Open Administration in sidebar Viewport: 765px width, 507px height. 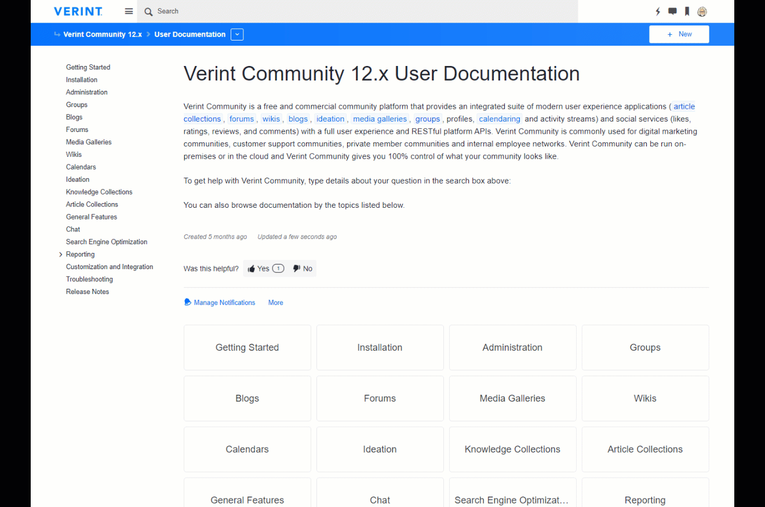click(x=87, y=93)
